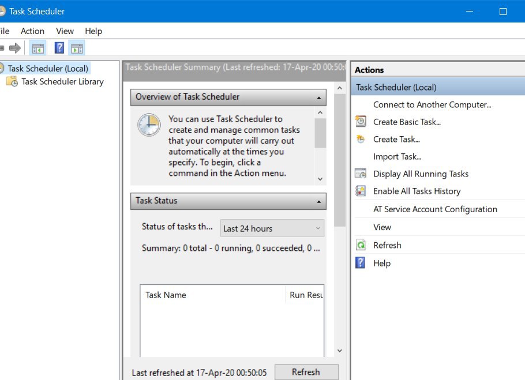Click the green Refresh icon in Actions
The height and width of the screenshot is (380, 525).
pyautogui.click(x=361, y=245)
